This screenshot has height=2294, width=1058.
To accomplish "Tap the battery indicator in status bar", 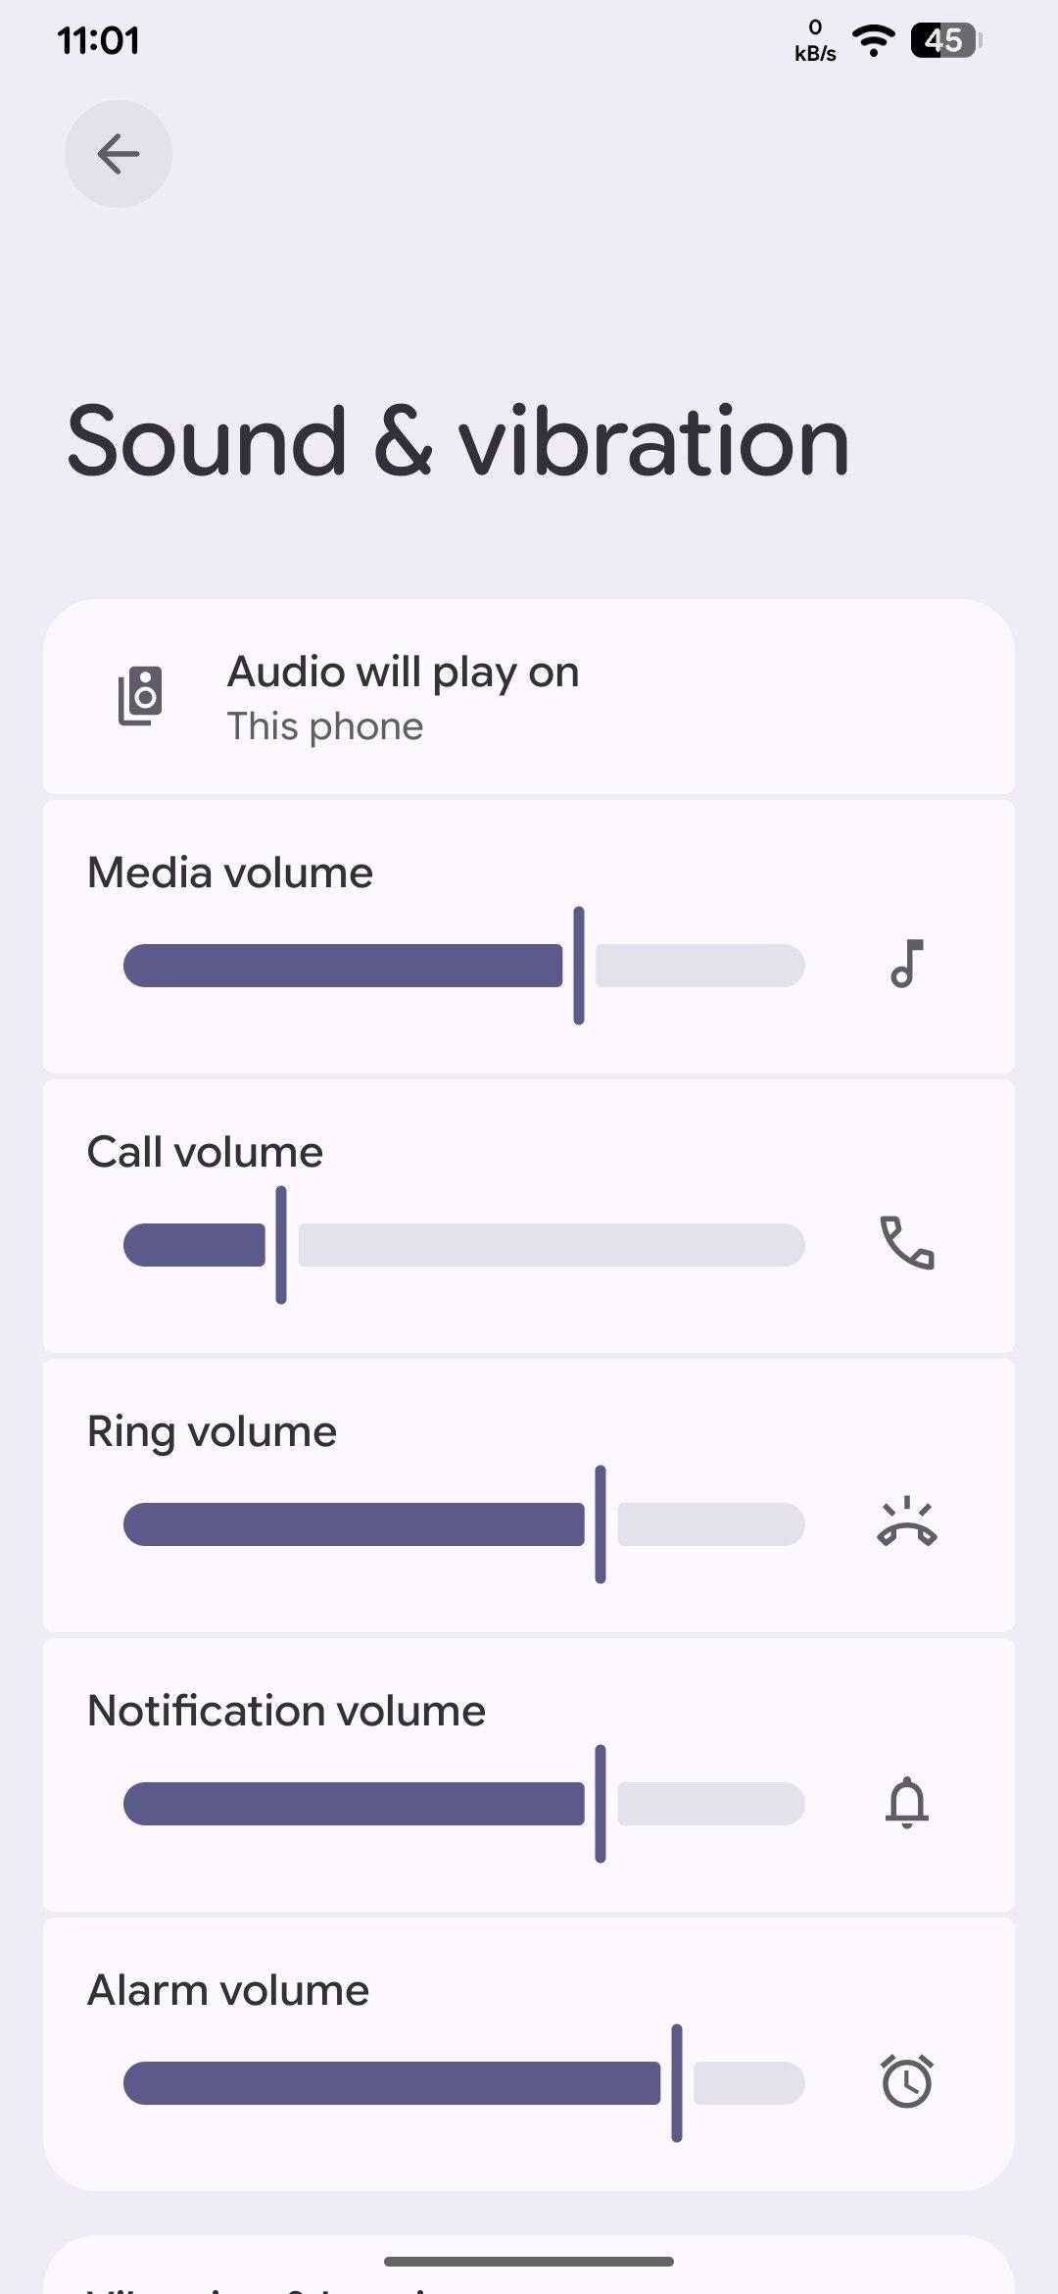I will click(945, 40).
